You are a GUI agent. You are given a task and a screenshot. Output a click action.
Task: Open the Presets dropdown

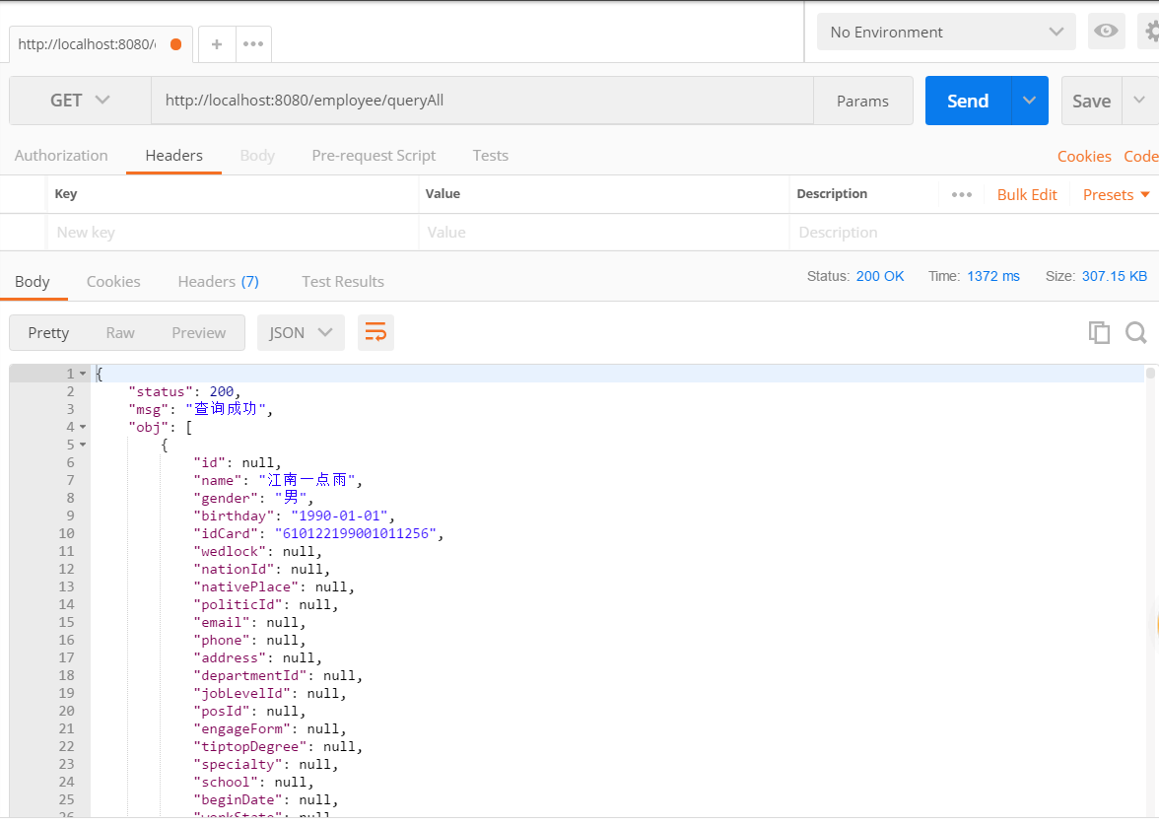pyautogui.click(x=1116, y=194)
